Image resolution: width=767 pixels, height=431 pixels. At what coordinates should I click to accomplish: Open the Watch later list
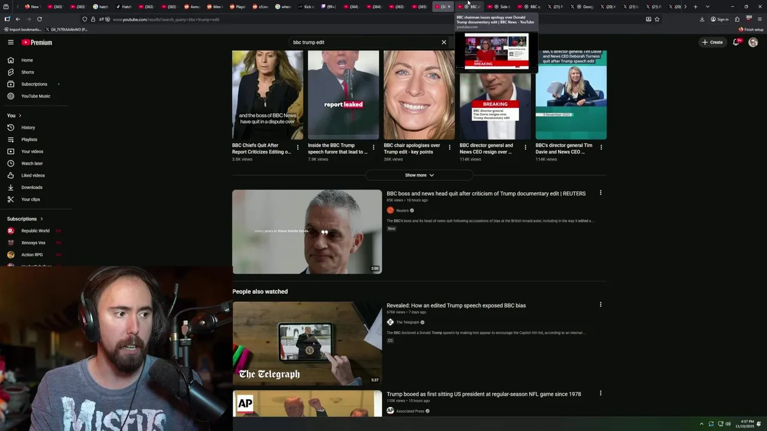(32, 163)
